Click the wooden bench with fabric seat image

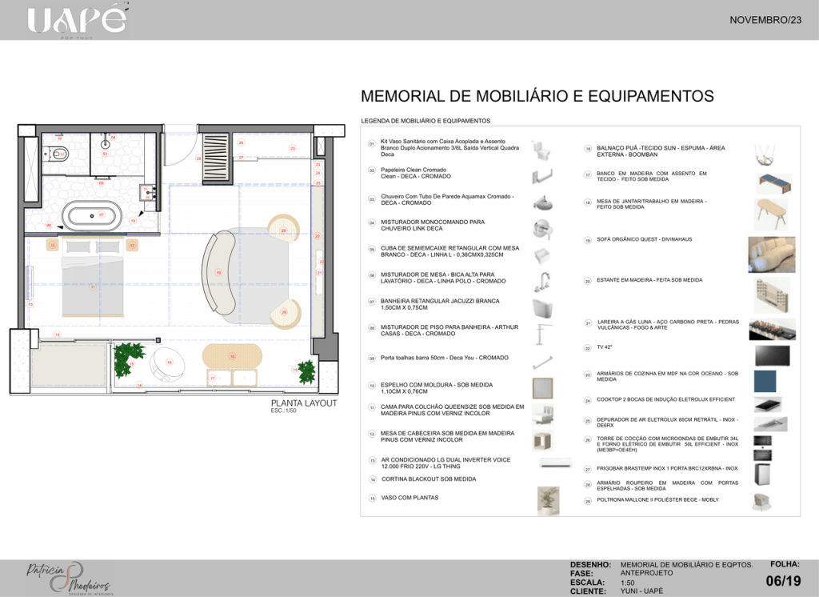[x=773, y=183]
